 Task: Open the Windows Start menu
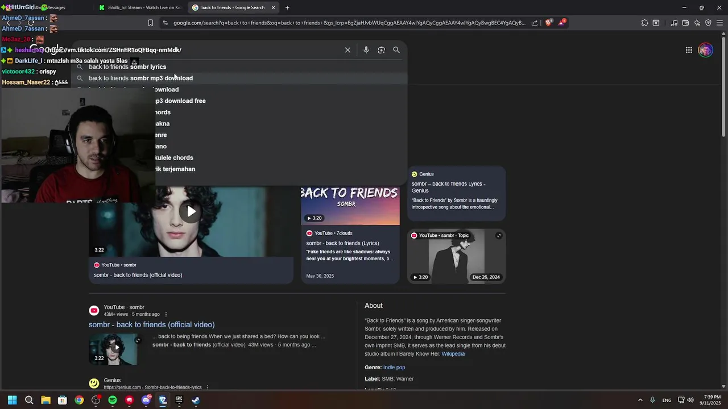tap(12, 400)
